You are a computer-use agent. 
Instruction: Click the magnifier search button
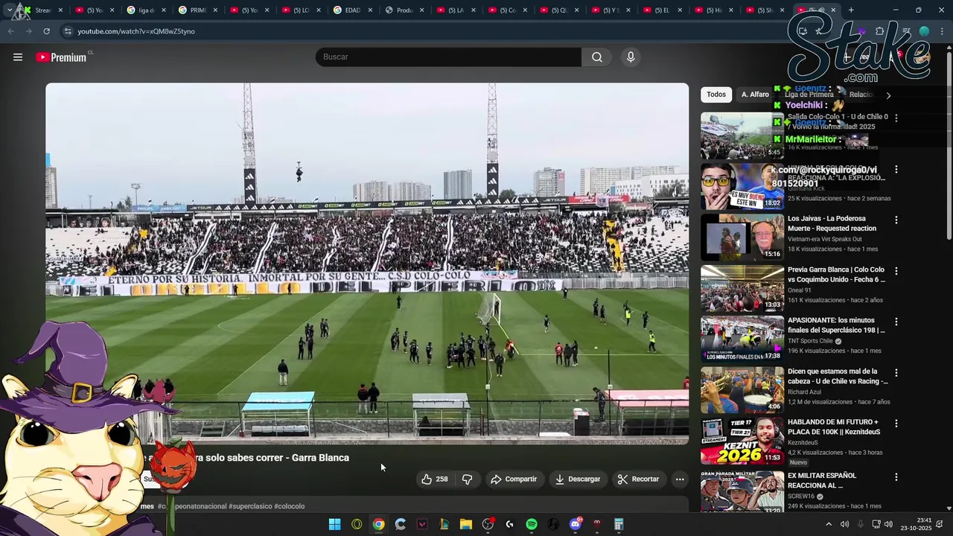[597, 57]
